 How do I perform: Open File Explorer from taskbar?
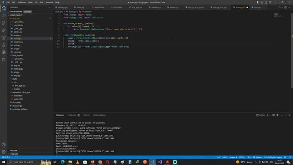click(x=70, y=162)
